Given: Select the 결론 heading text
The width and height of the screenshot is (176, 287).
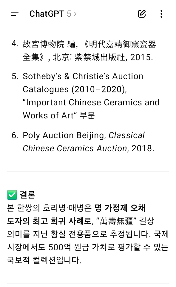Looking at the screenshot, I should click(27, 195).
